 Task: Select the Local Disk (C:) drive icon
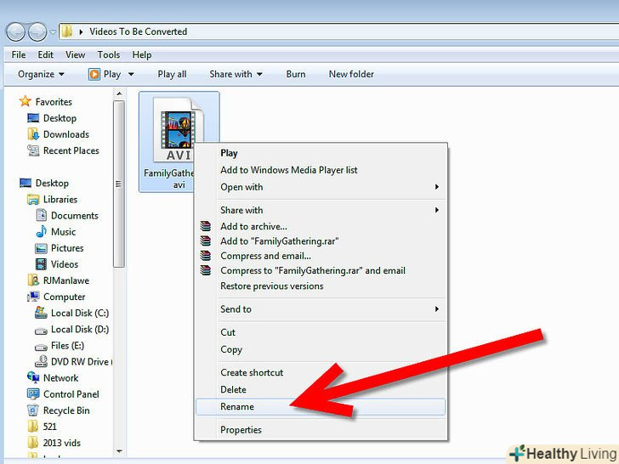tap(41, 313)
